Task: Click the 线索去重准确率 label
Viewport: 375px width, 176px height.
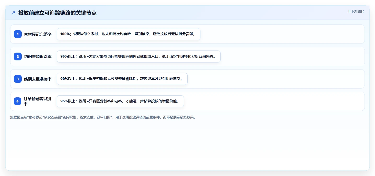Action: pos(38,79)
